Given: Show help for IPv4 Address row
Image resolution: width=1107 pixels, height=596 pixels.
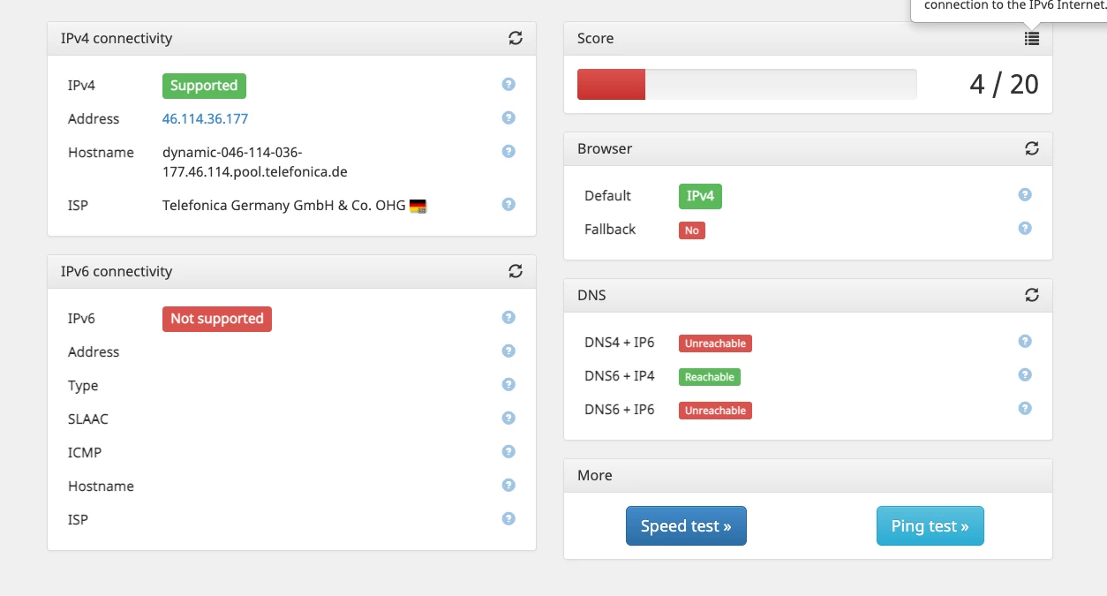Looking at the screenshot, I should (x=508, y=117).
